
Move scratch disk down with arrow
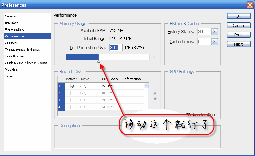pos(155,99)
